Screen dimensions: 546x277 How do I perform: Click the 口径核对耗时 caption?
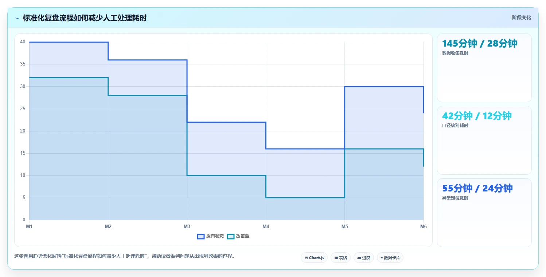455,126
